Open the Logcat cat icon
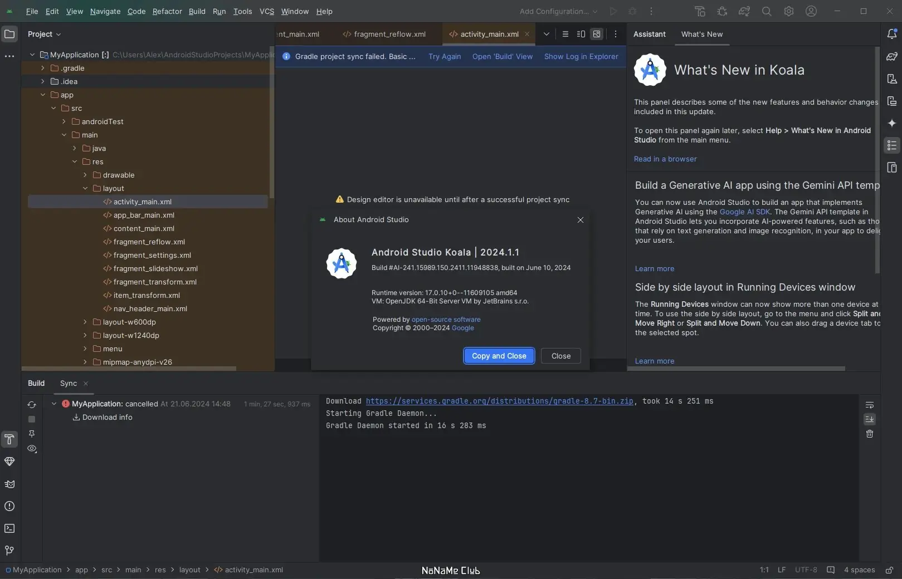 tap(9, 484)
